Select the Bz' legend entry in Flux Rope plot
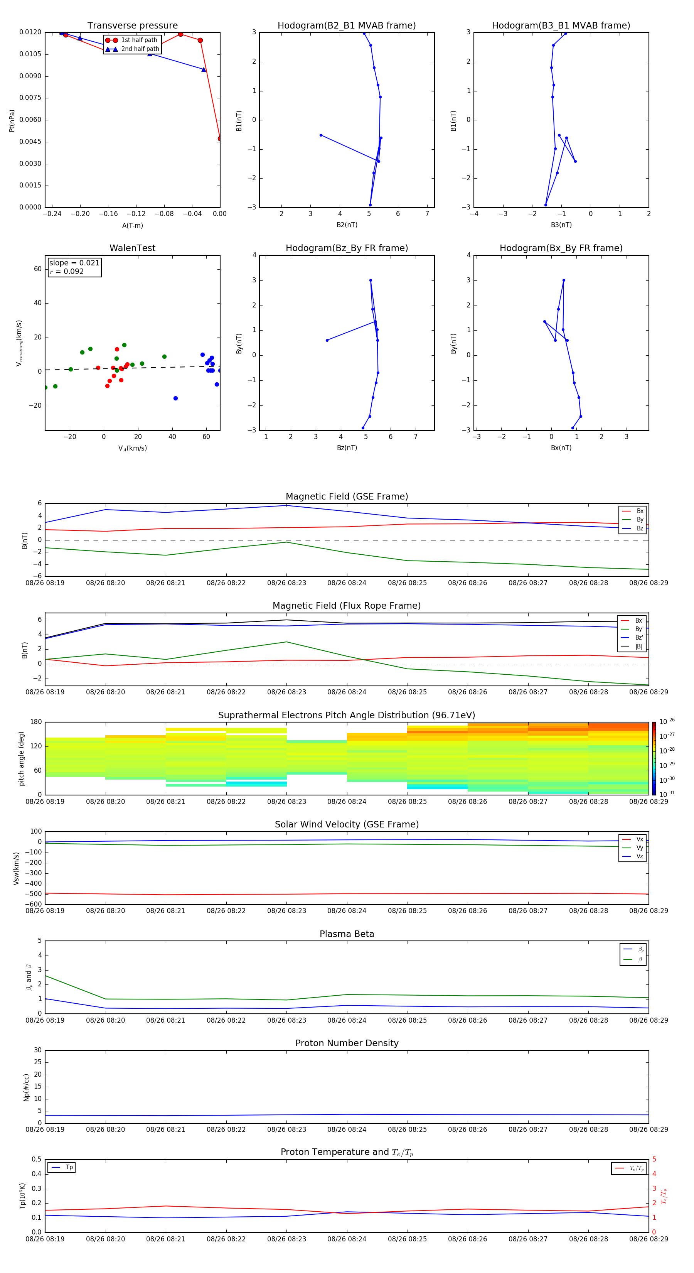Screen dimensions: 694x1273 [x=632, y=638]
